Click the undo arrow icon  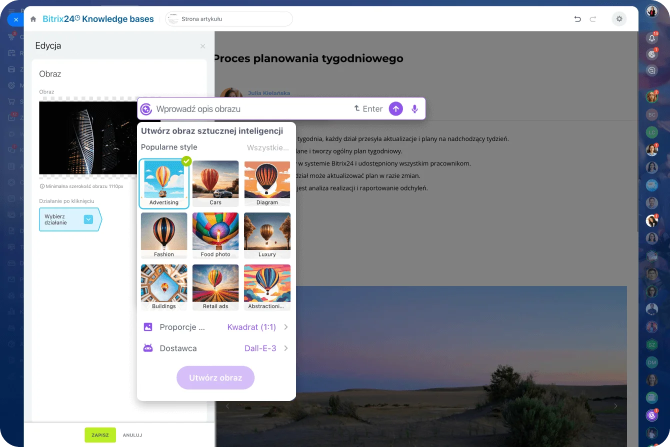[577, 19]
